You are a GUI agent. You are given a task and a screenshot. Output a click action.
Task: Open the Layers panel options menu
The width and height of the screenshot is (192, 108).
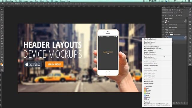click(187, 8)
